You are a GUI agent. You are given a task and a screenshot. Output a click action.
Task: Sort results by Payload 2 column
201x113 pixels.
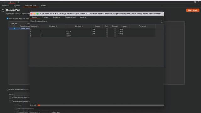pos(79,26)
